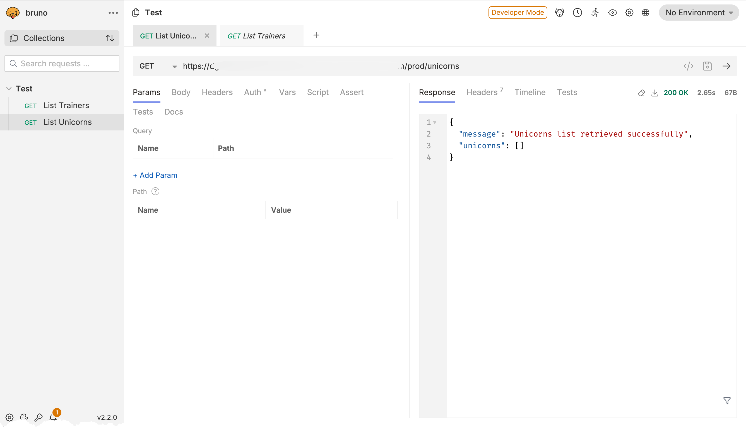Screen dimensions: 746x427
Task: Download the response to a file
Action: click(x=654, y=93)
